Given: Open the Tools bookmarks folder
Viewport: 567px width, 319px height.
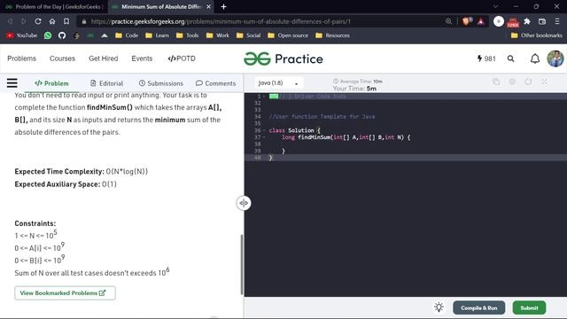Looking at the screenshot, I should pos(187,35).
